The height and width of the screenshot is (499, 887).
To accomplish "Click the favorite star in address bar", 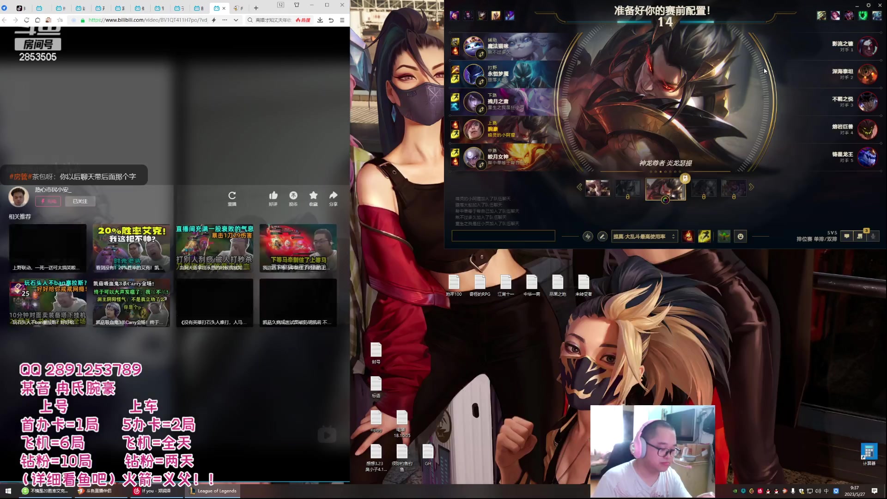I will click(x=60, y=20).
